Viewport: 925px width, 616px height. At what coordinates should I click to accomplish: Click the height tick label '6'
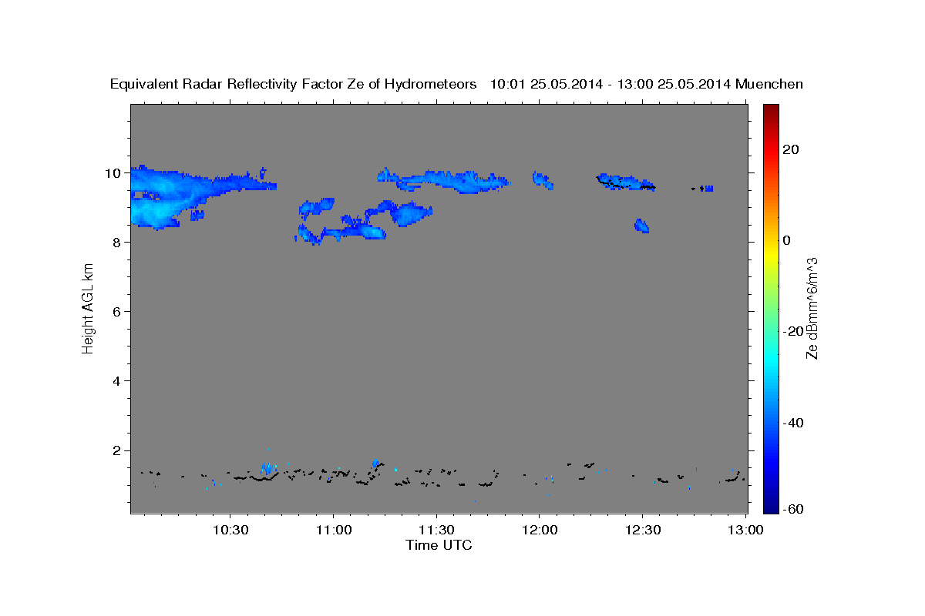coord(118,311)
